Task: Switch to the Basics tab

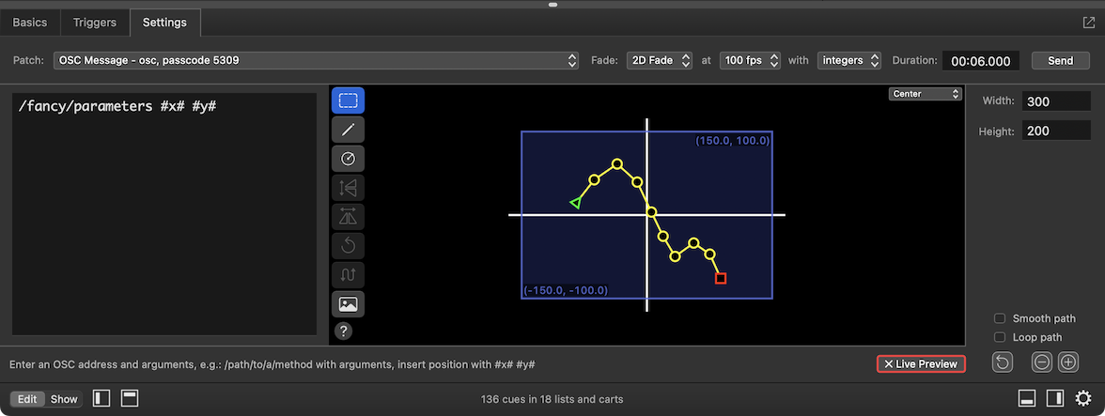Action: point(30,23)
